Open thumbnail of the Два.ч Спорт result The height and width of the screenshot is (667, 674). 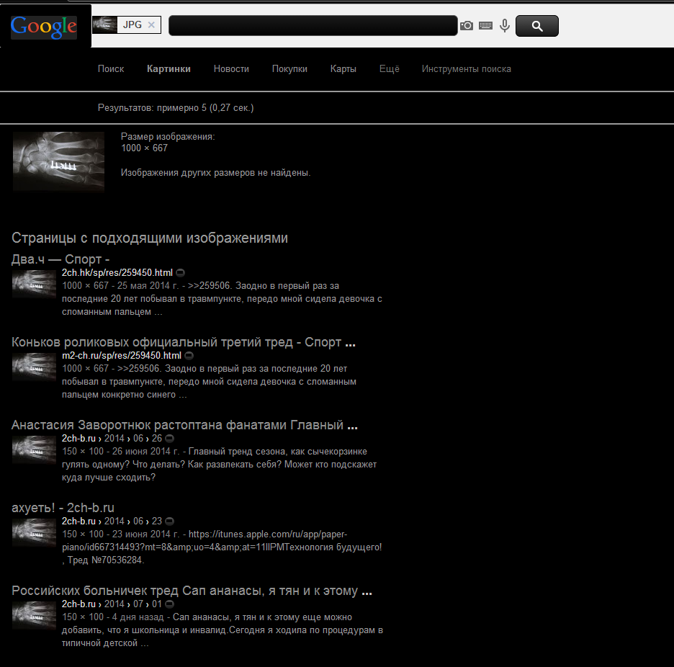pos(34,284)
